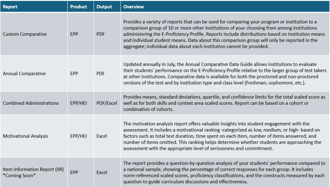Click the Annual Comparative overview paragraph
This screenshot has height=187, width=330.
(225, 74)
